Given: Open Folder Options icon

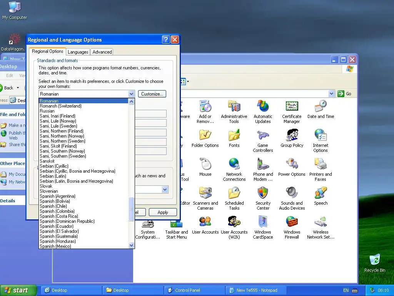Looking at the screenshot, I should [x=205, y=138].
